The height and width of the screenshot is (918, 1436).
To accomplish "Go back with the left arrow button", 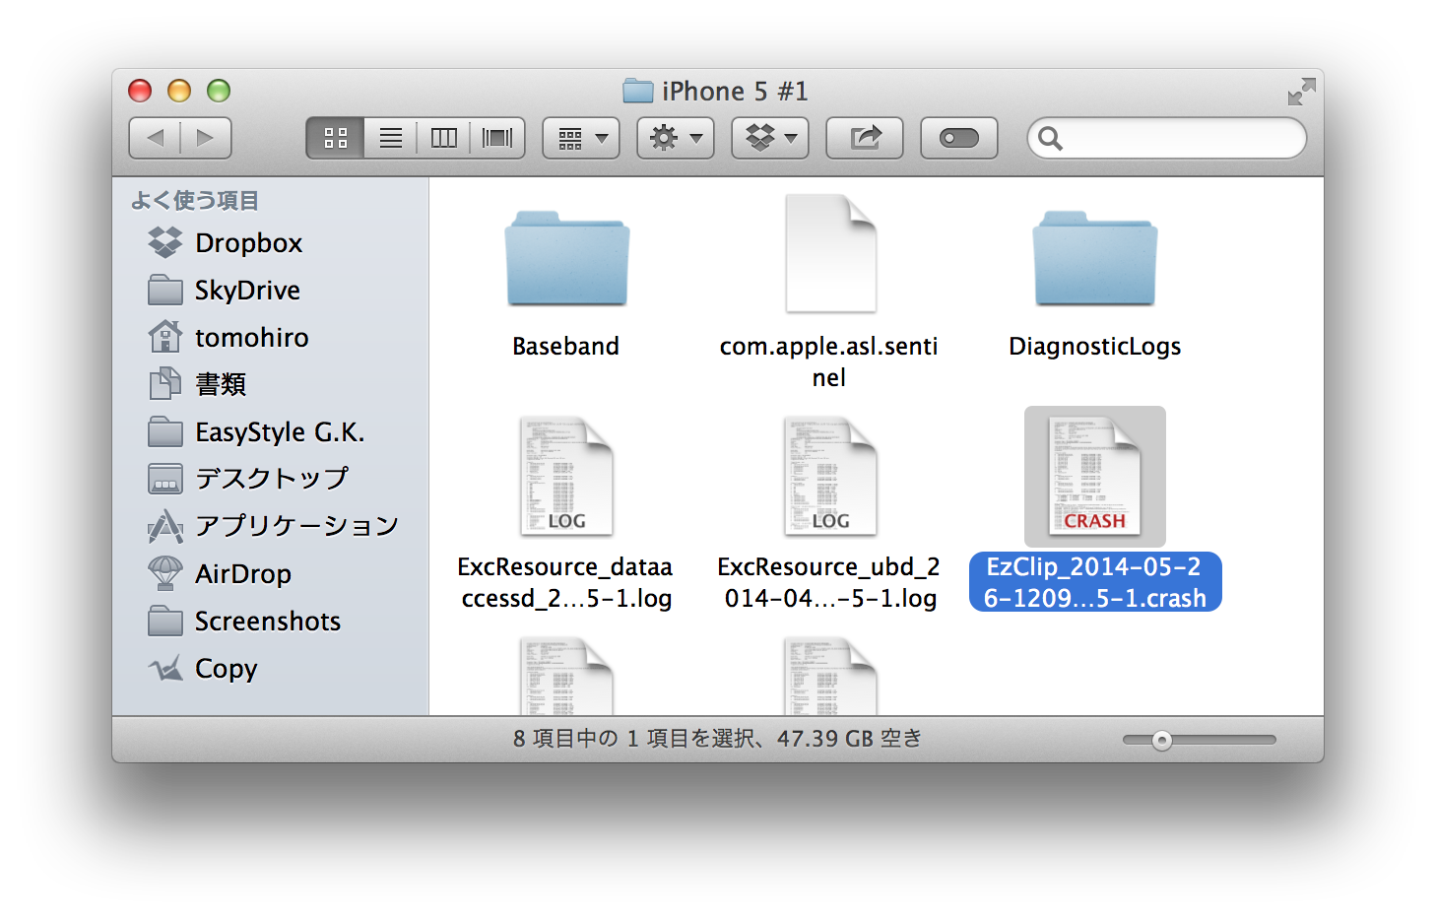I will 155,138.
